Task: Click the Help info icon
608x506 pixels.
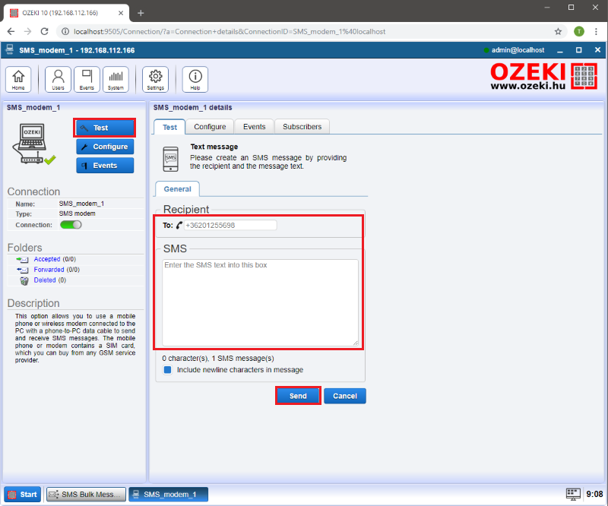Action: click(x=195, y=79)
